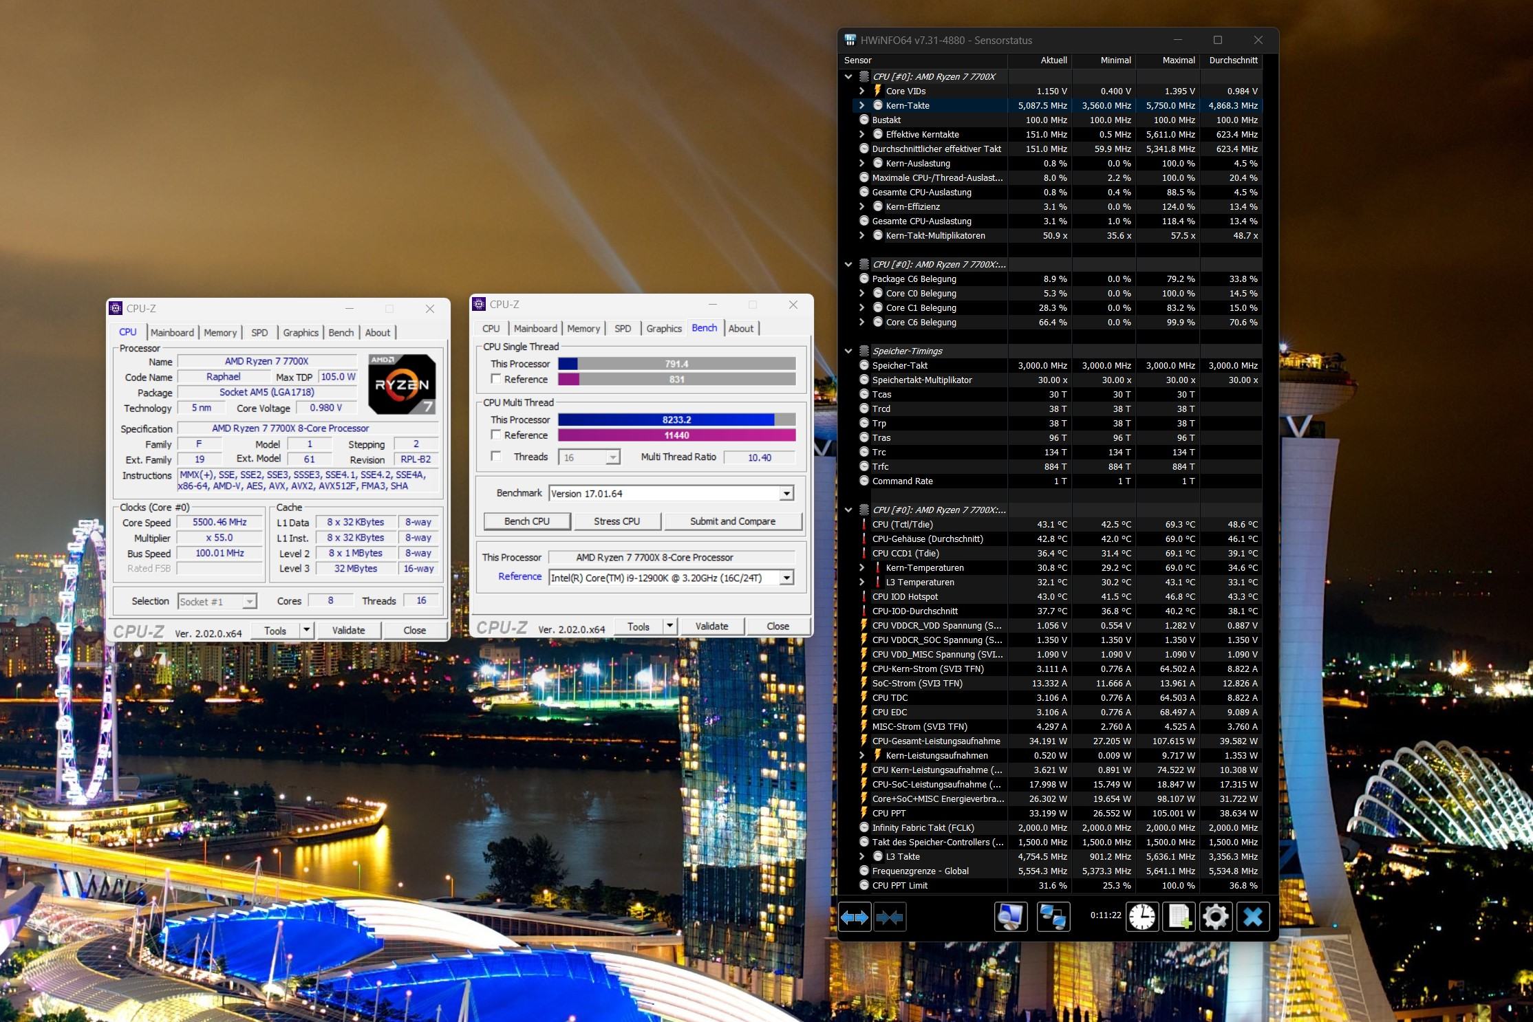1533x1022 pixels.
Task: Click Validate in CPU window
Action: pos(349,630)
